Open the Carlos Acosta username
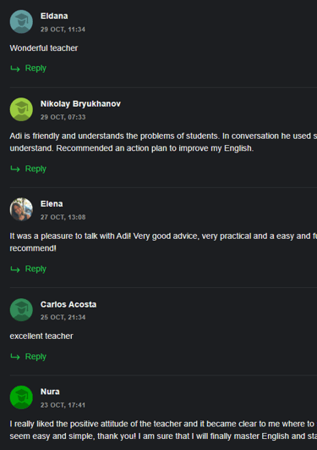 [x=68, y=304]
